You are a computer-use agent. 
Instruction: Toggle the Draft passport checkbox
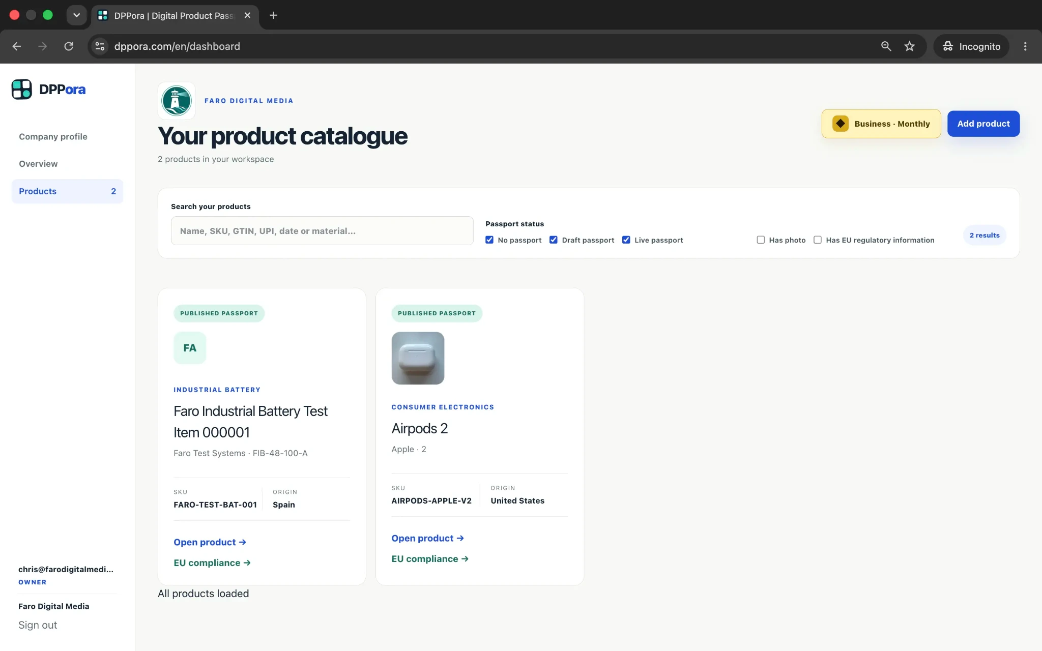point(554,240)
